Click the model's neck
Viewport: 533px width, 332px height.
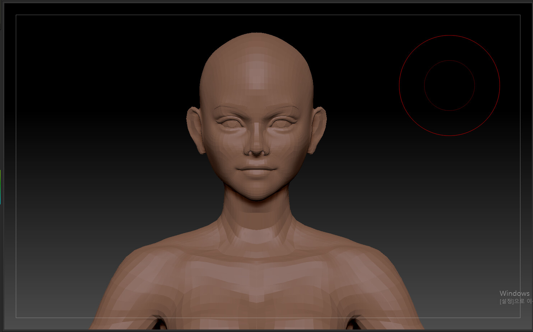click(255, 215)
